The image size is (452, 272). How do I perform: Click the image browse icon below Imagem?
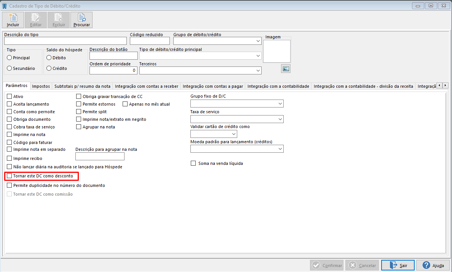[x=286, y=69]
